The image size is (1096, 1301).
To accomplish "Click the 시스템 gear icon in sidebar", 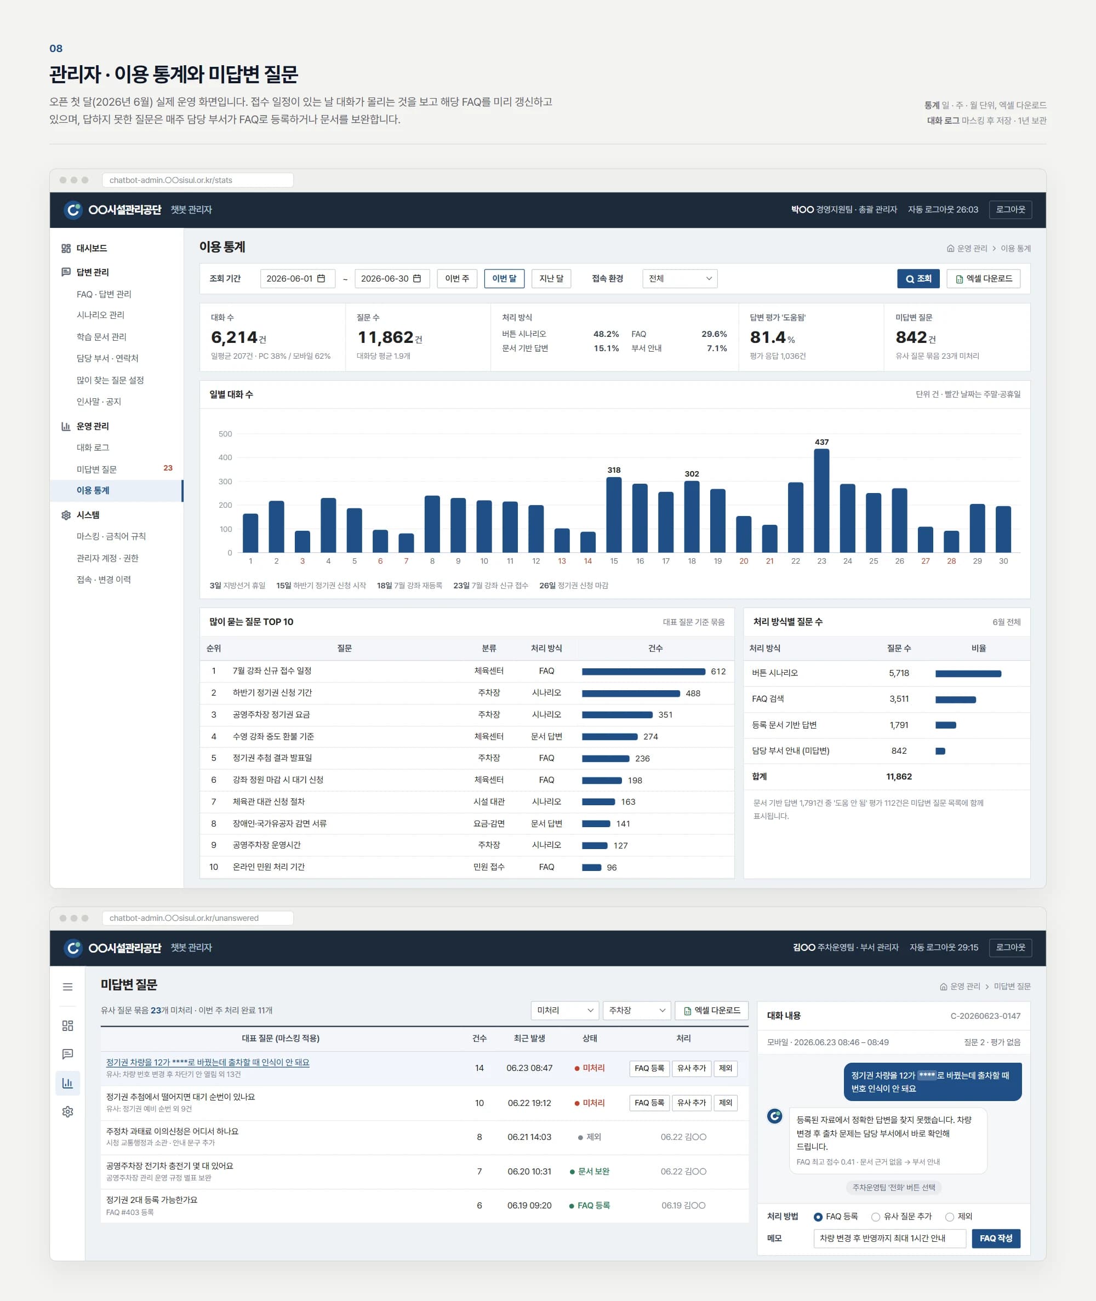I will click(x=66, y=515).
